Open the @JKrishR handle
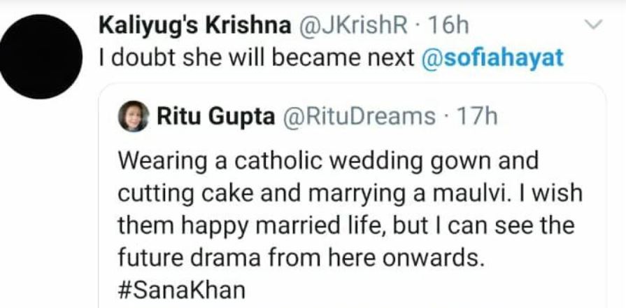Image resolution: width=626 pixels, height=308 pixels. tap(353, 27)
